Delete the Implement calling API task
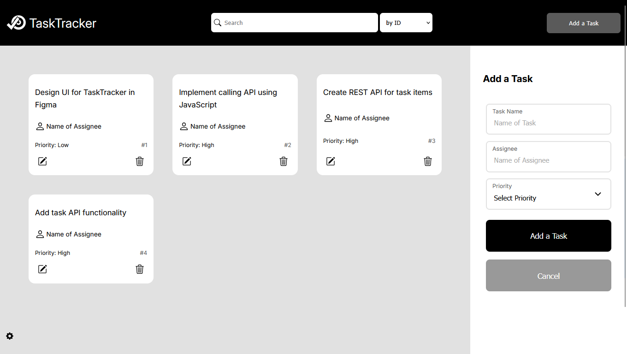 point(284,161)
